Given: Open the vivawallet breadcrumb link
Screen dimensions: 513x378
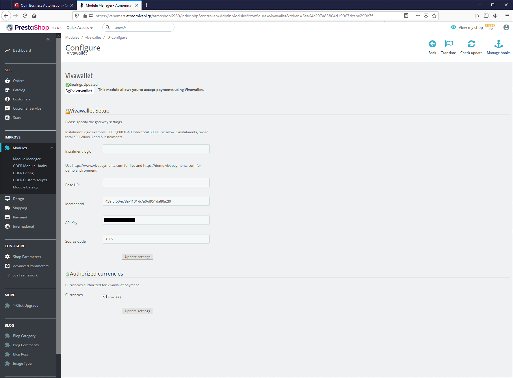Looking at the screenshot, I should pos(93,37).
